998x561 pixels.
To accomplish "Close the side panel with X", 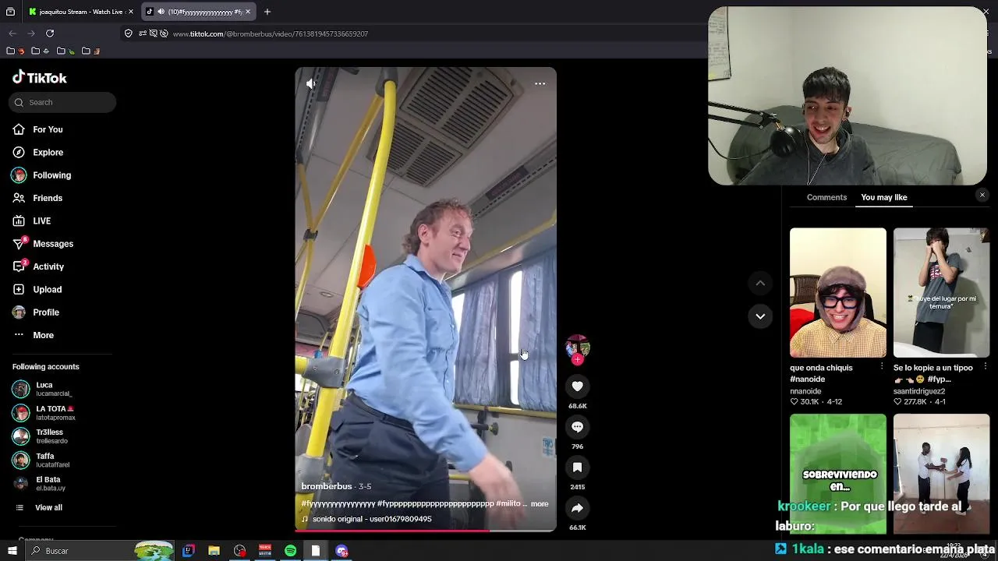I will (982, 196).
